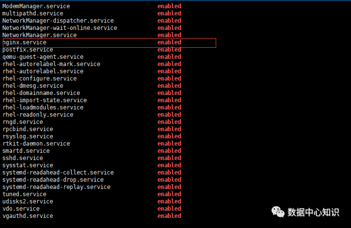The width and height of the screenshot is (351, 228).
Task: Click the enabled status beside nginx.service
Action: (169, 42)
